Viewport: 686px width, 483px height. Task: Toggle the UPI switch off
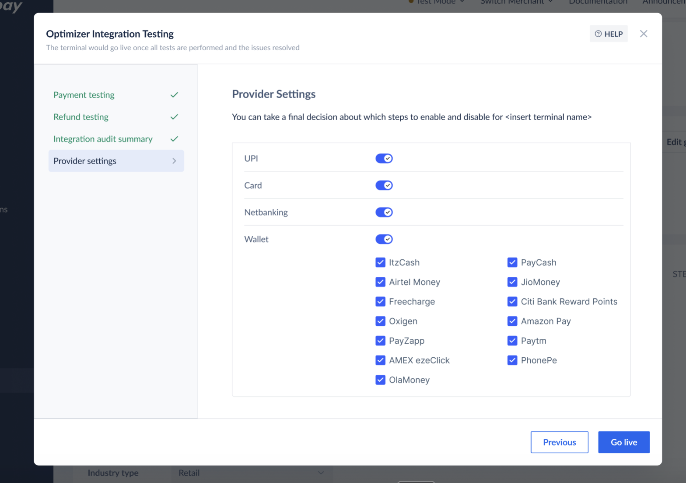tap(384, 159)
